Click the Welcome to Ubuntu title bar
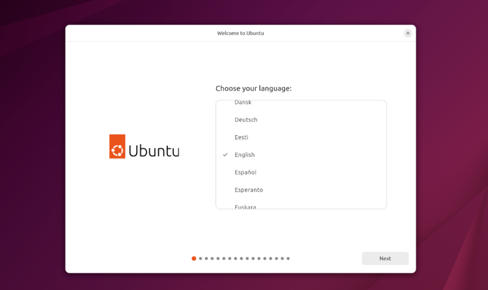488x290 pixels. point(240,33)
